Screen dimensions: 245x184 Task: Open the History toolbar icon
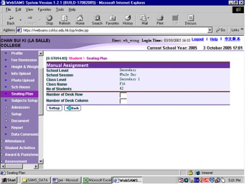(x=127, y=20)
